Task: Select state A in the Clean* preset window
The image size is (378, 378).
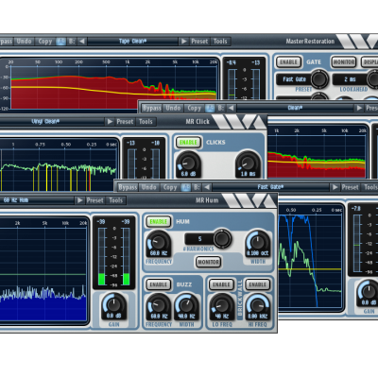Action: click(210, 108)
